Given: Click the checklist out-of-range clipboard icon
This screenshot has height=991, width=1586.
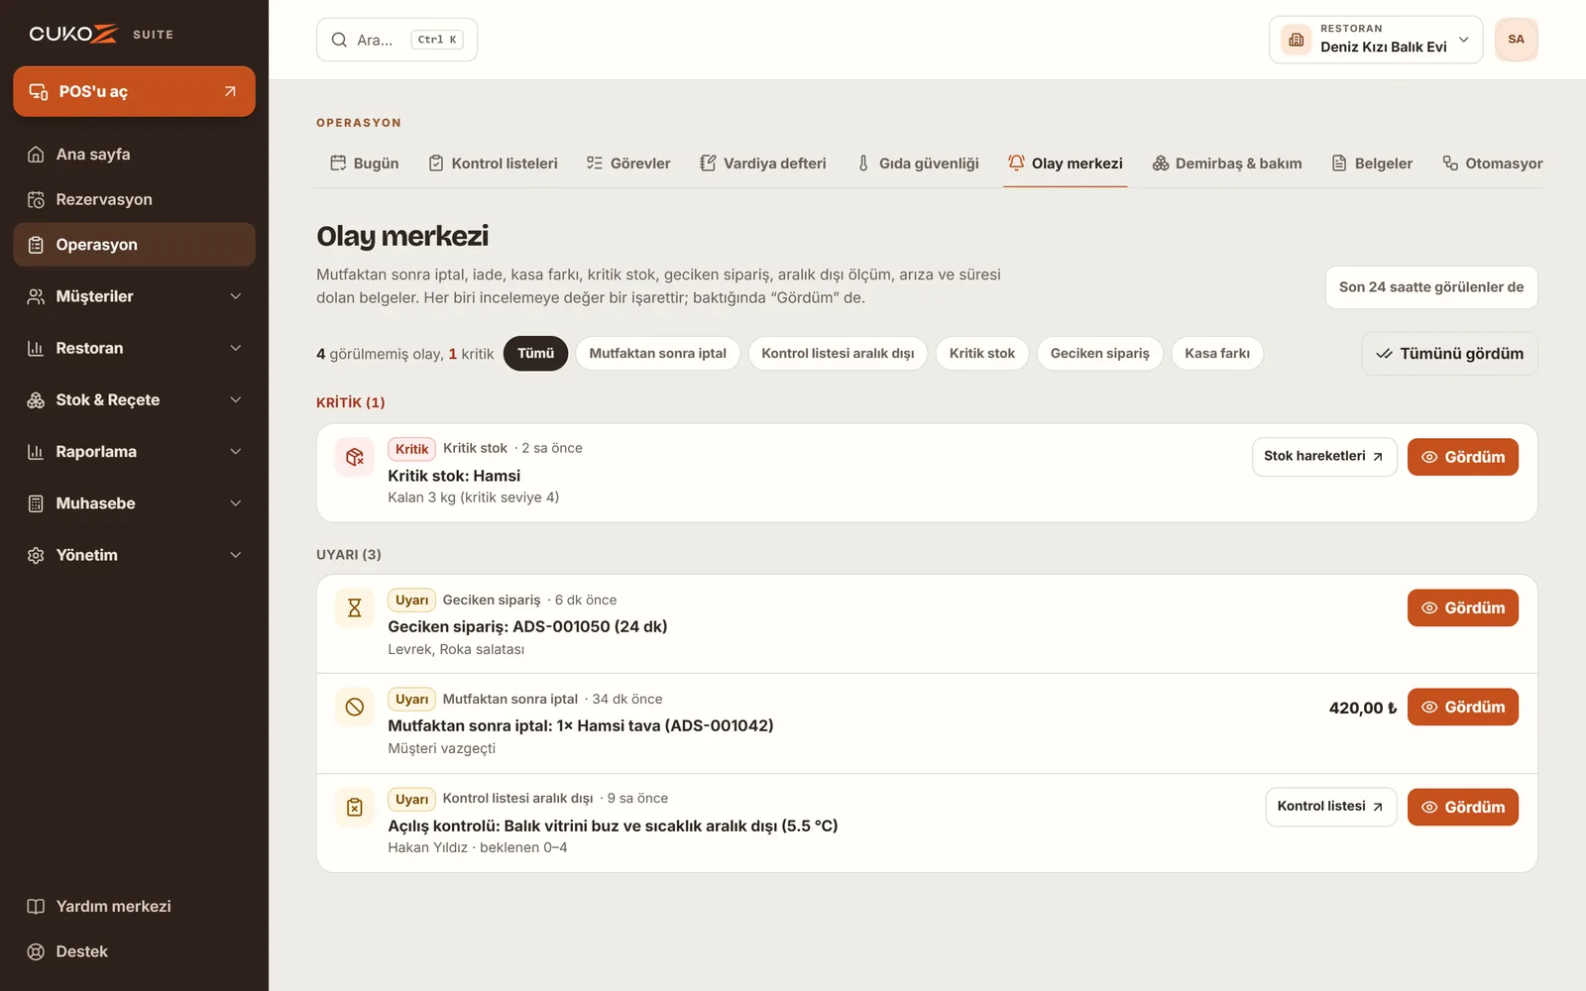Looking at the screenshot, I should click(x=354, y=807).
